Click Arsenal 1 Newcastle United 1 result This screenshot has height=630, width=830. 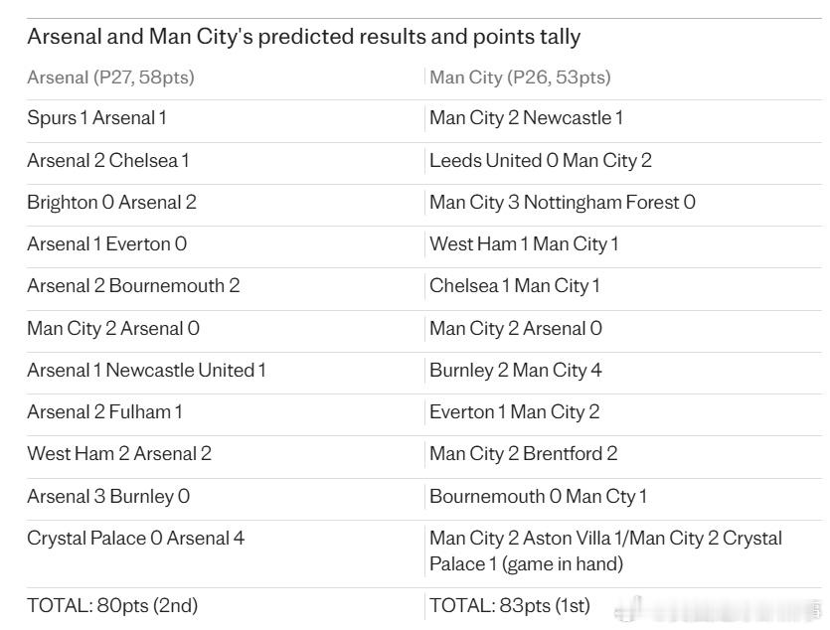tap(146, 370)
